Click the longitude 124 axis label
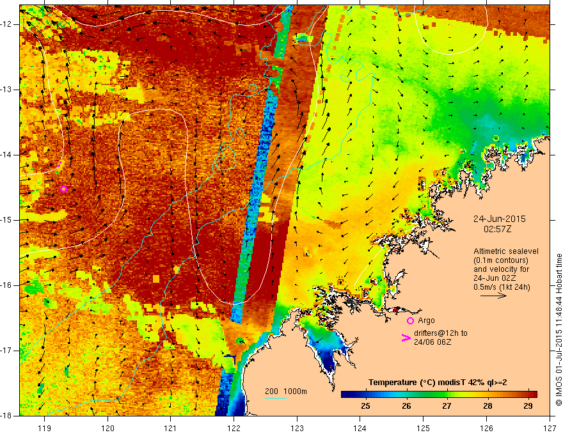The height and width of the screenshot is (435, 563). [x=360, y=428]
